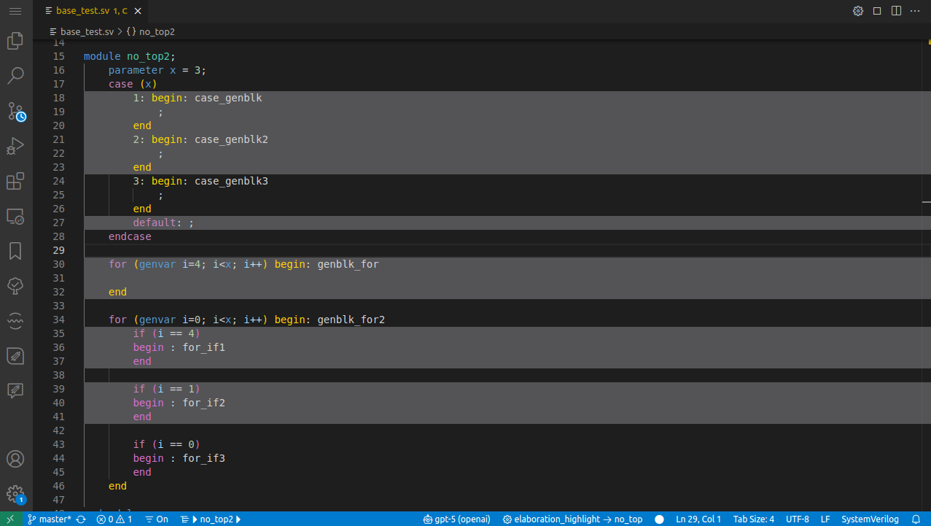
Task: Open the Bookmarks sidebar panel
Action: point(15,251)
